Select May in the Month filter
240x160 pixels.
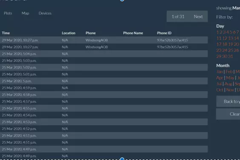coord(230,78)
